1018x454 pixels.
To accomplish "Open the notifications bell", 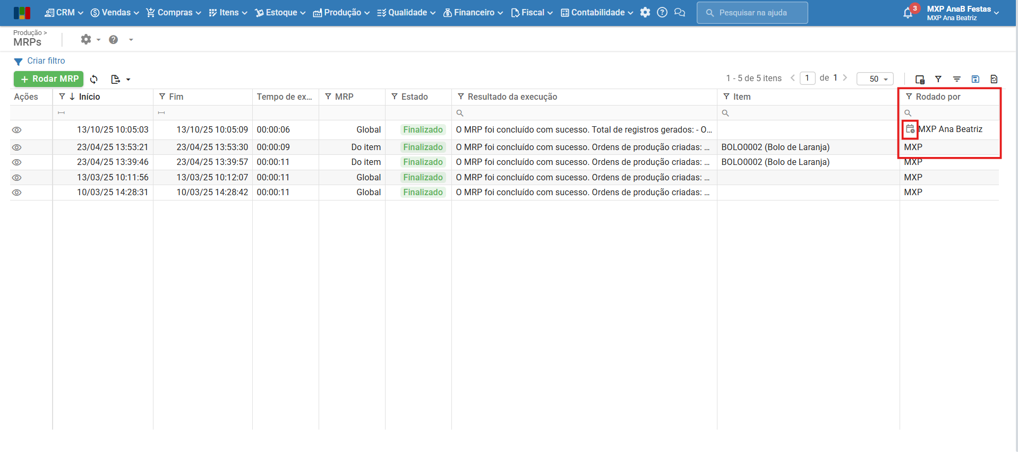I will [x=908, y=13].
